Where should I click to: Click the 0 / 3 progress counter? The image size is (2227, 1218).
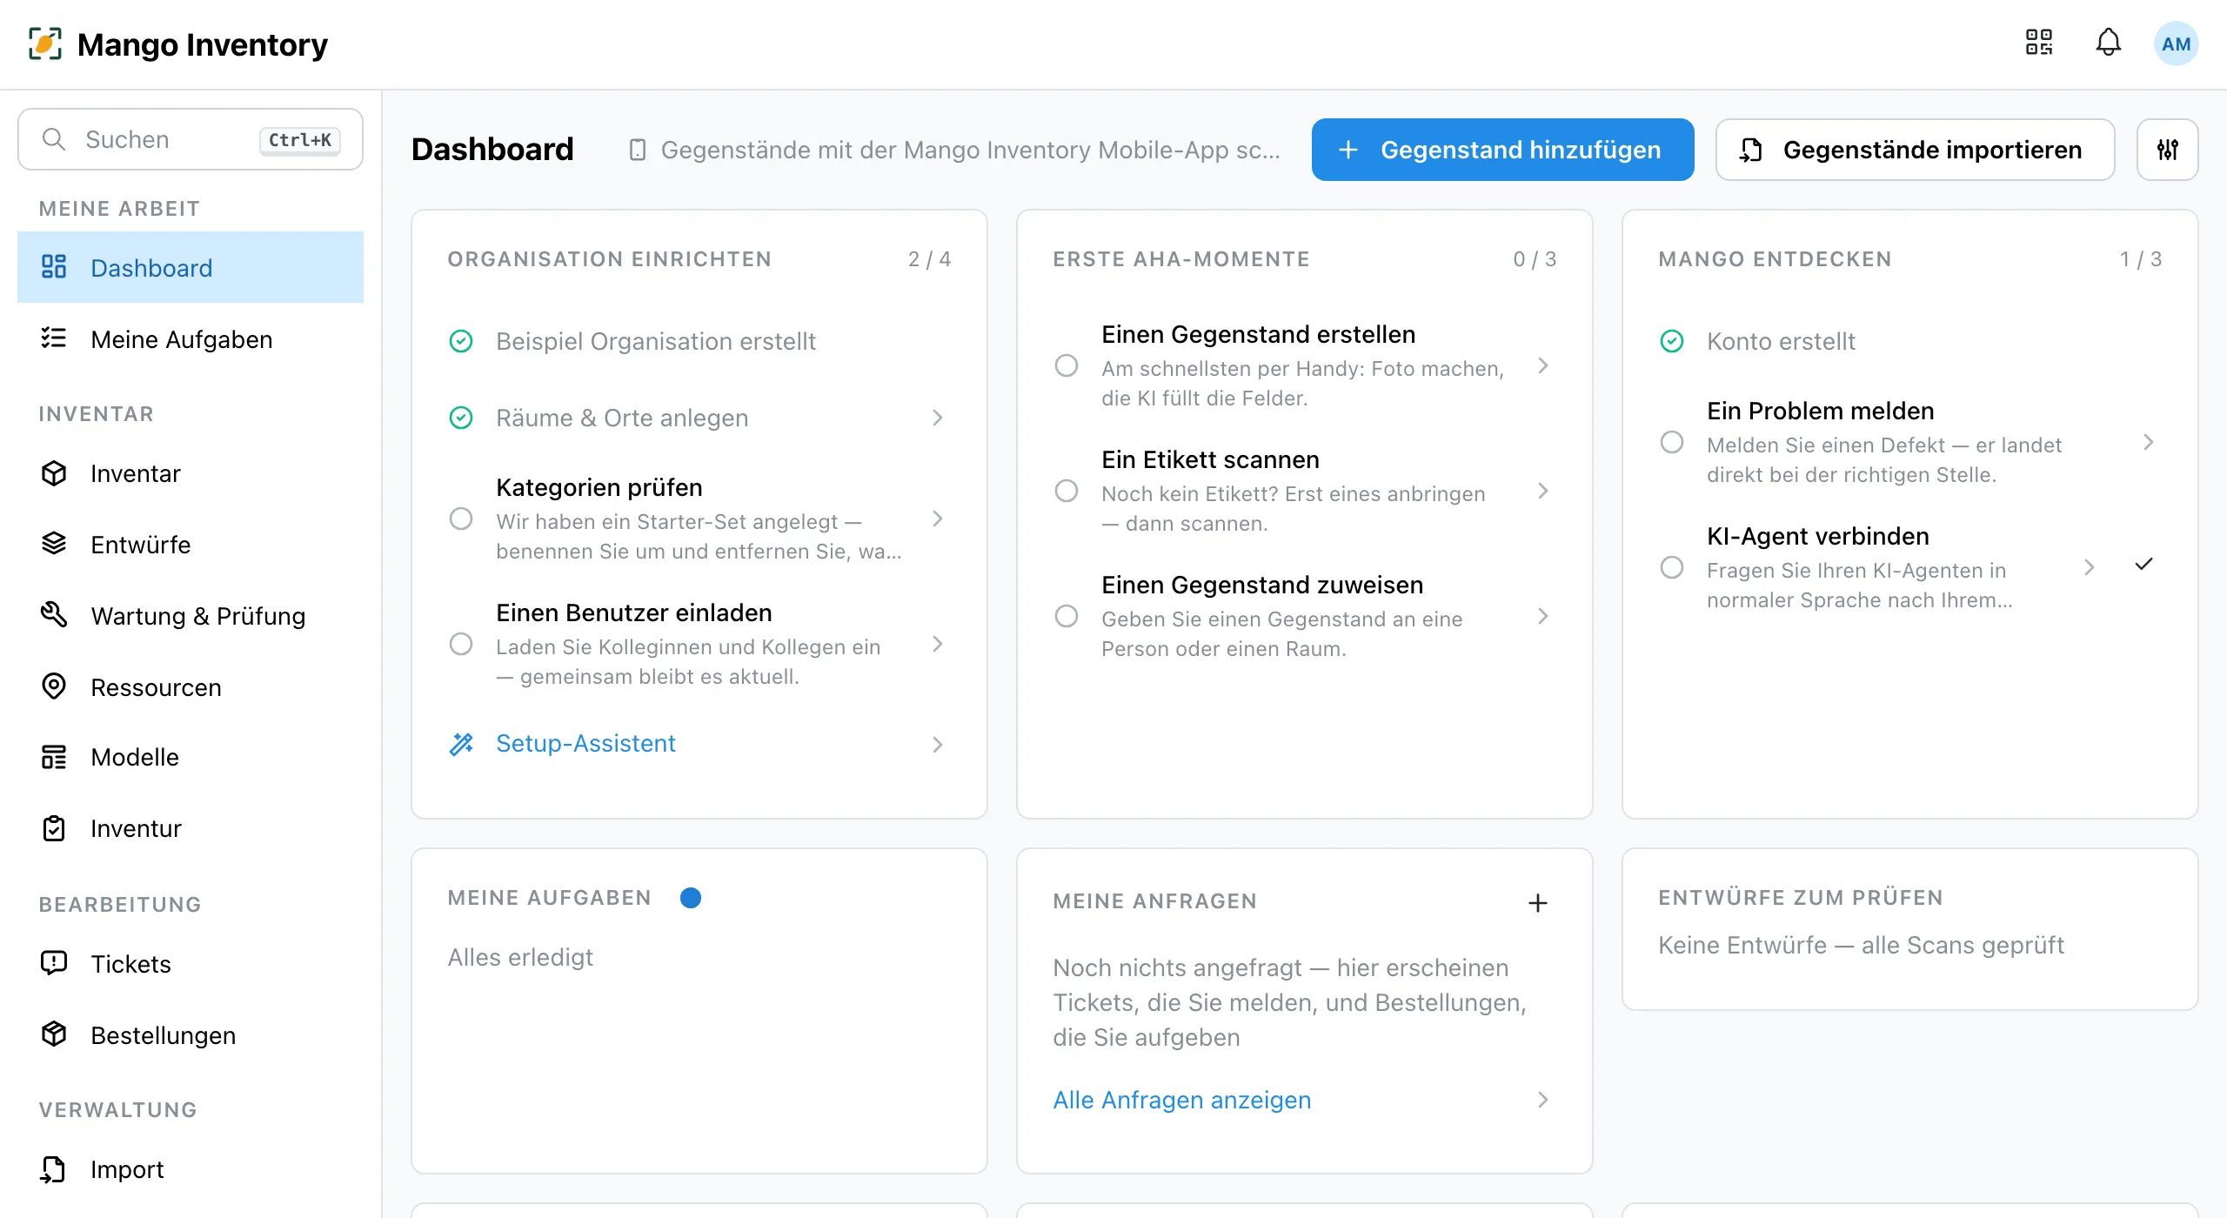coord(1535,259)
